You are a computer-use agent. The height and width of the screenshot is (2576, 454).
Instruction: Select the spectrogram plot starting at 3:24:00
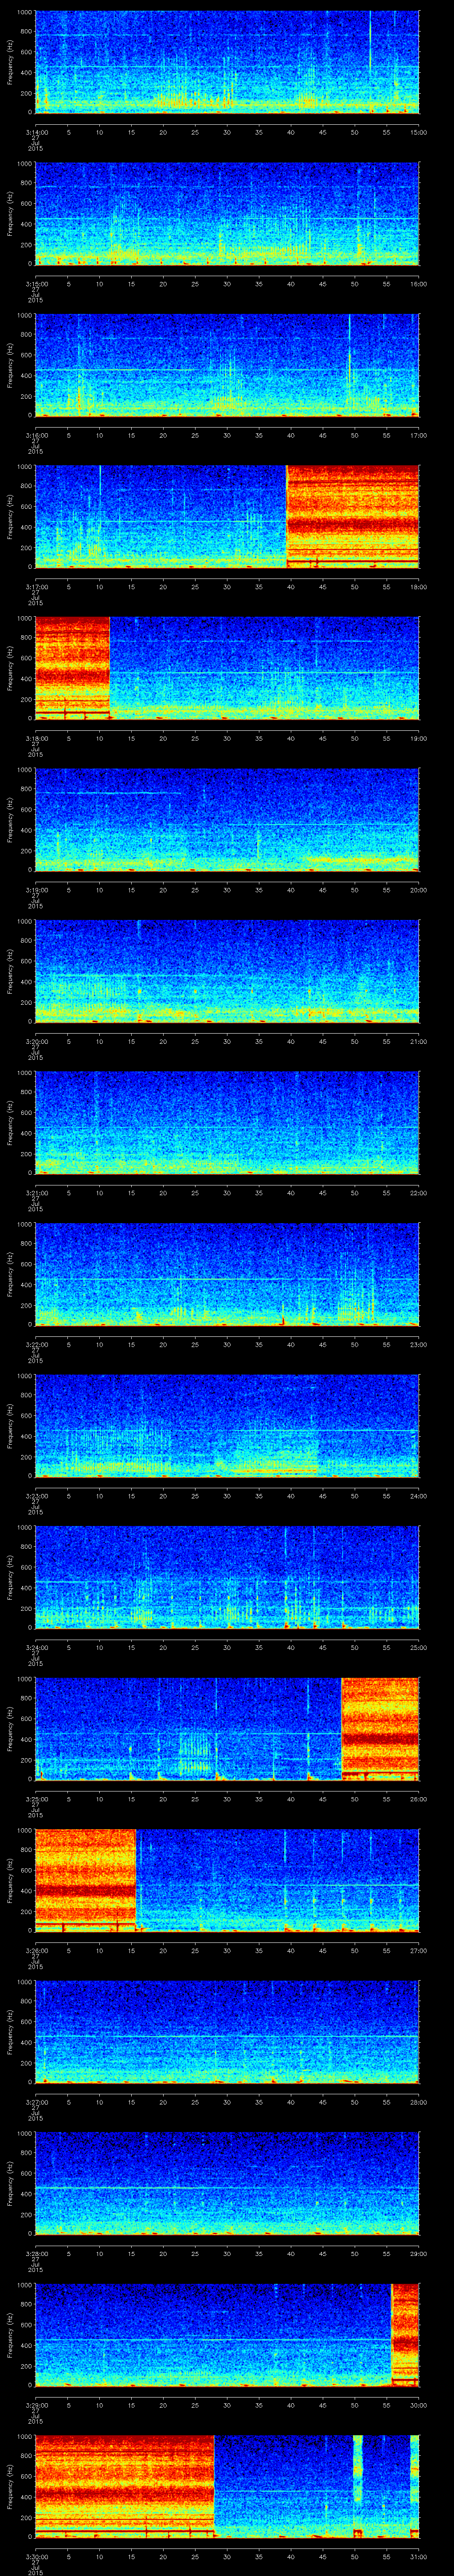[x=227, y=1577]
